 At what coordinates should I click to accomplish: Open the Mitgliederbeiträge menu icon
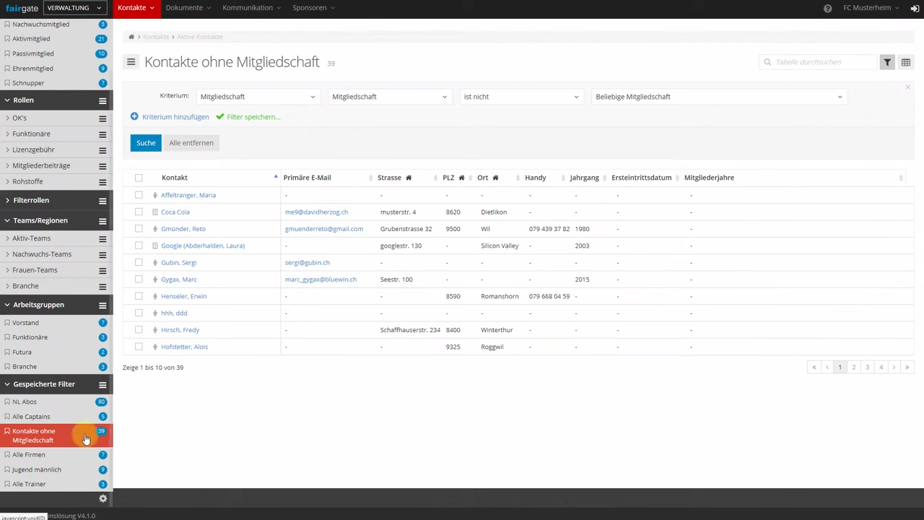103,166
